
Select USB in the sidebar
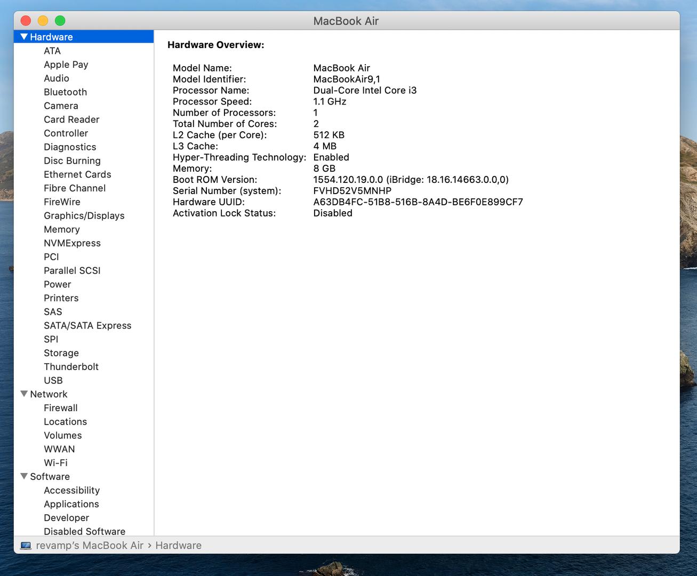pos(53,380)
